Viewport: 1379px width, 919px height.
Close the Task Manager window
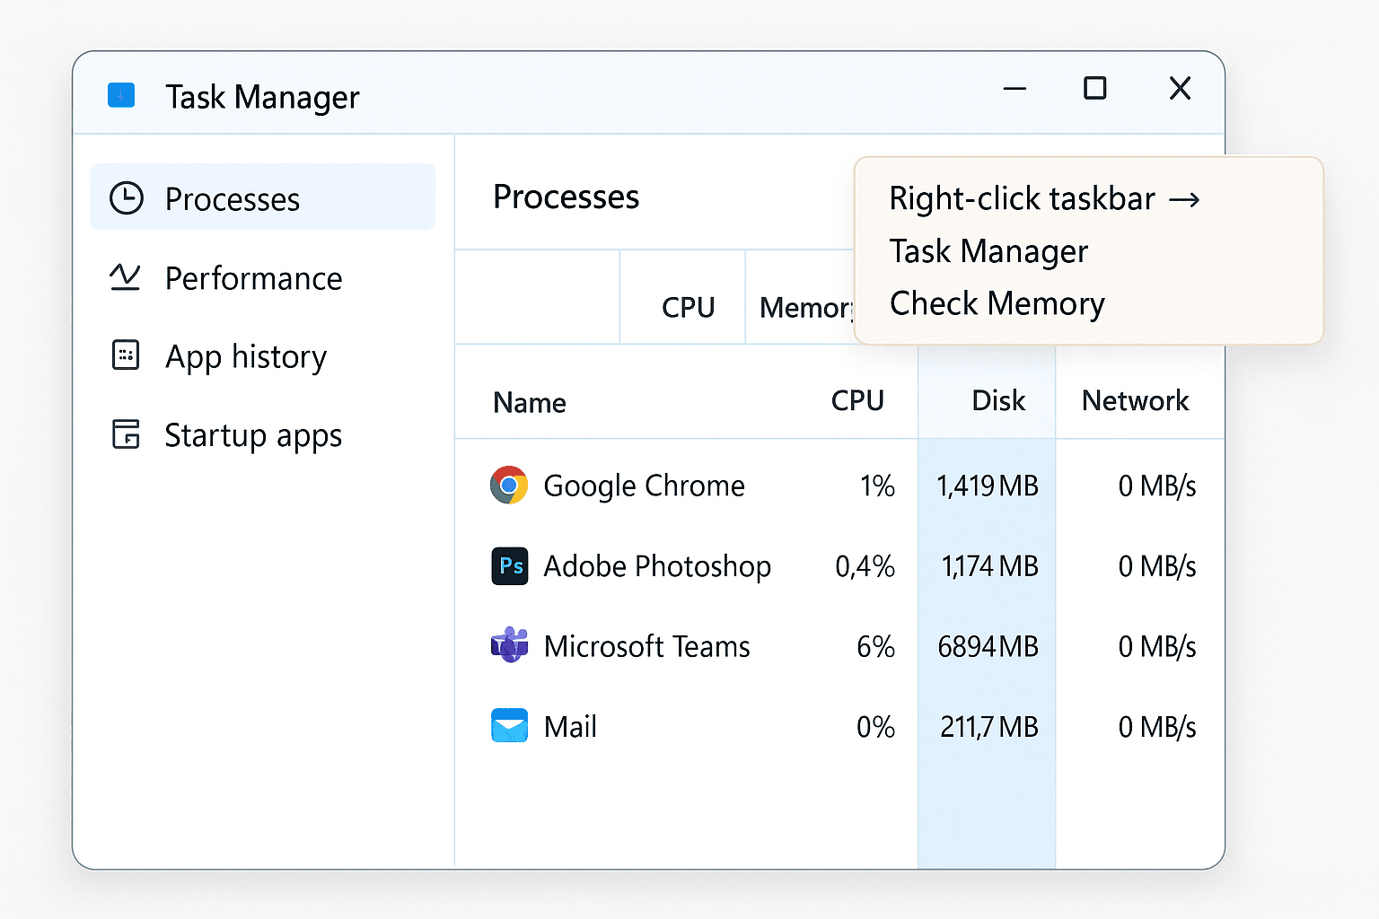(1181, 88)
